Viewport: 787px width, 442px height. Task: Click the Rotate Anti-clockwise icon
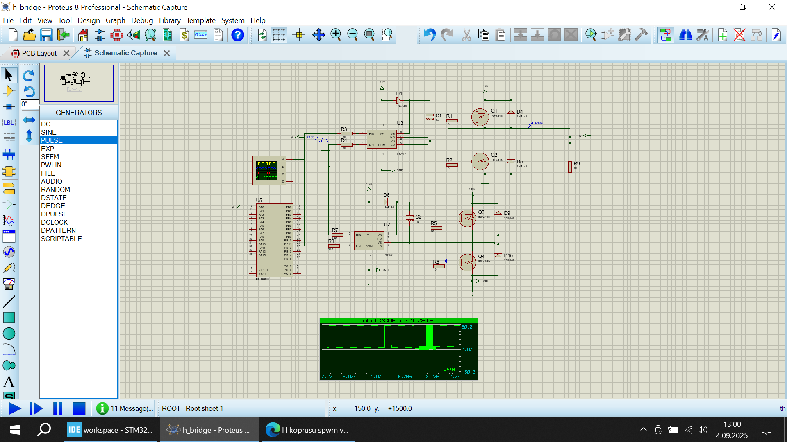pyautogui.click(x=29, y=91)
